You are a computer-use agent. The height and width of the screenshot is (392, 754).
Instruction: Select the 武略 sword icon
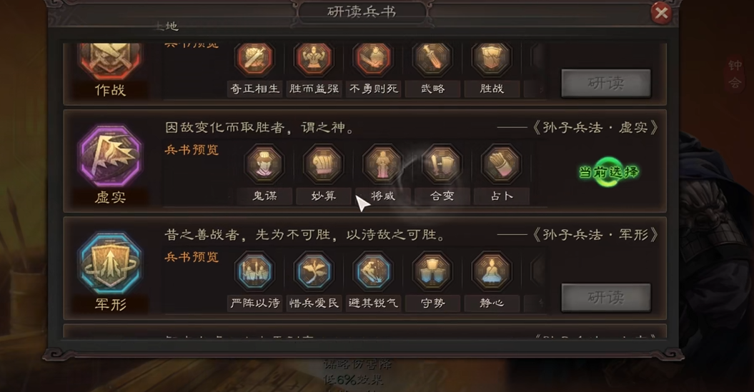coord(432,59)
